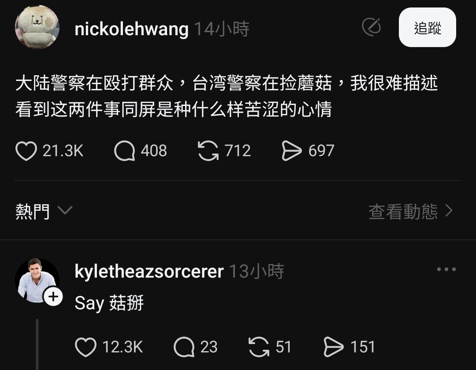Like nickolehwang's post with heart icon
Screen dimensions: 476x370
(x=26, y=150)
